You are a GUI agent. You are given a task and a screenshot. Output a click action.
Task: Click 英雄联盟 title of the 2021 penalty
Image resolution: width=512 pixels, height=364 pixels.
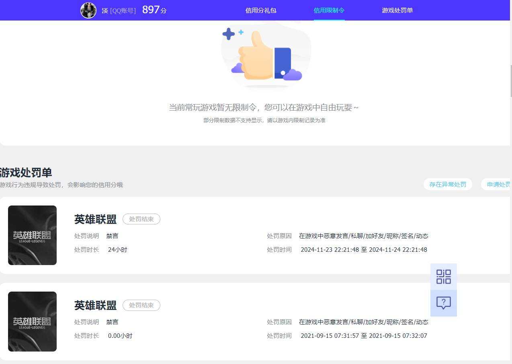95,305
